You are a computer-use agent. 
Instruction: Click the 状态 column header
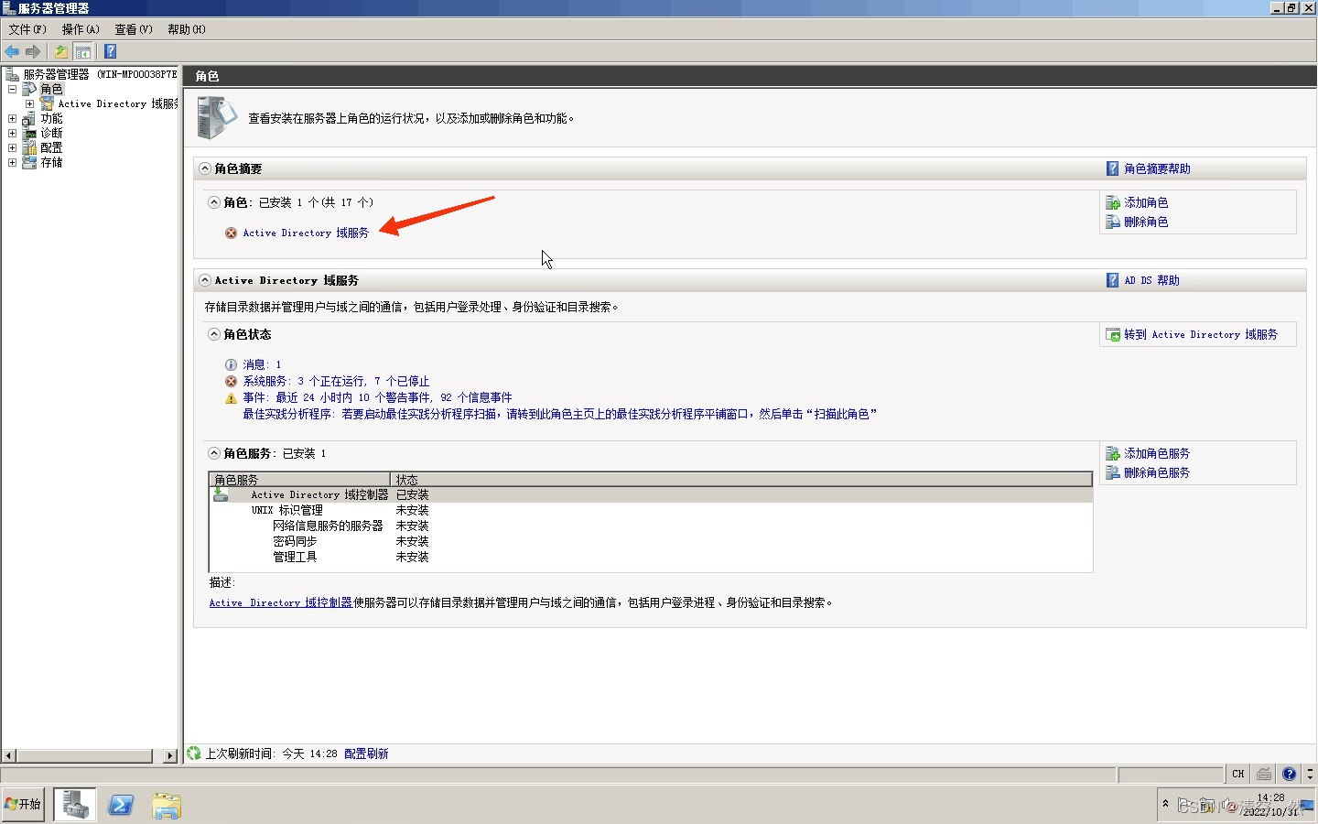click(x=741, y=479)
